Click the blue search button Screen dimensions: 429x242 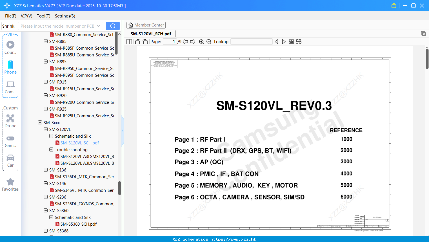pyautogui.click(x=113, y=26)
